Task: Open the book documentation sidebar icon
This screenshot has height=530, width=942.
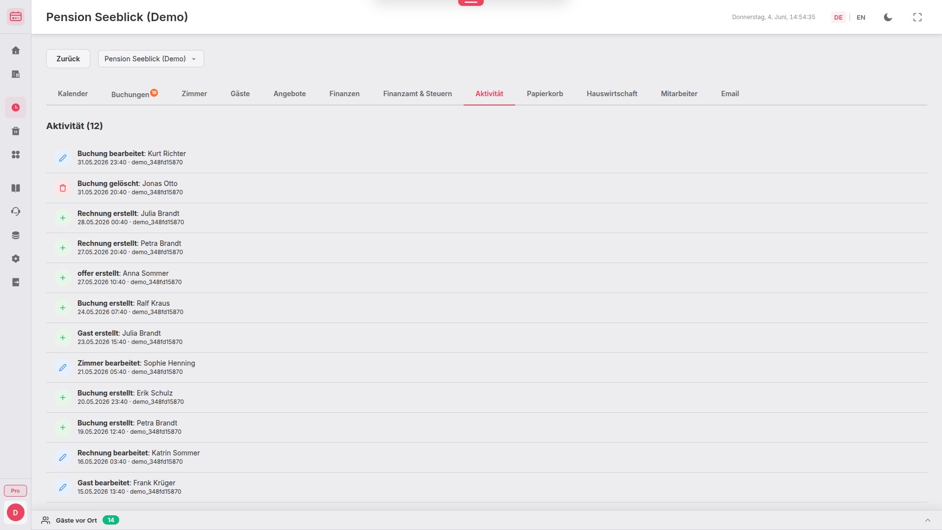Action: [x=16, y=188]
